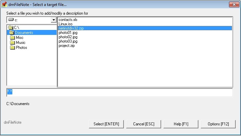Click the C:\Documents path label
Viewport: 241px width, 136px height.
pyautogui.click(x=18, y=104)
